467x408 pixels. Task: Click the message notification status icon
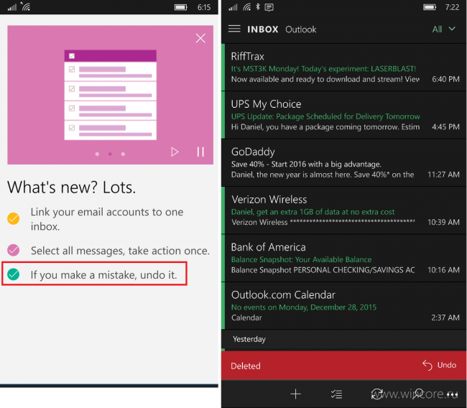(x=269, y=7)
